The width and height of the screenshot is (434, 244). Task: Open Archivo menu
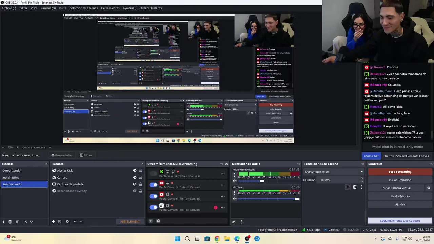point(9,8)
